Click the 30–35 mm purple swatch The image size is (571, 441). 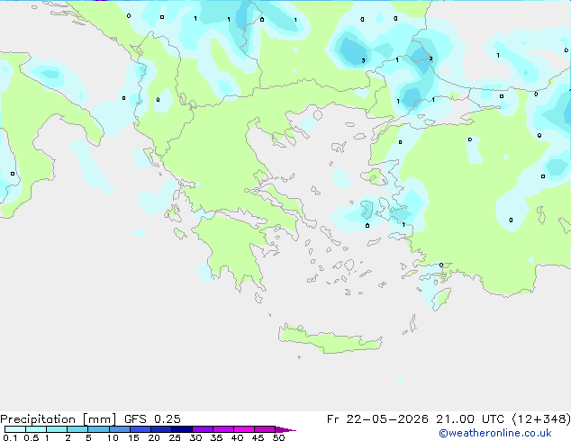[203, 429]
